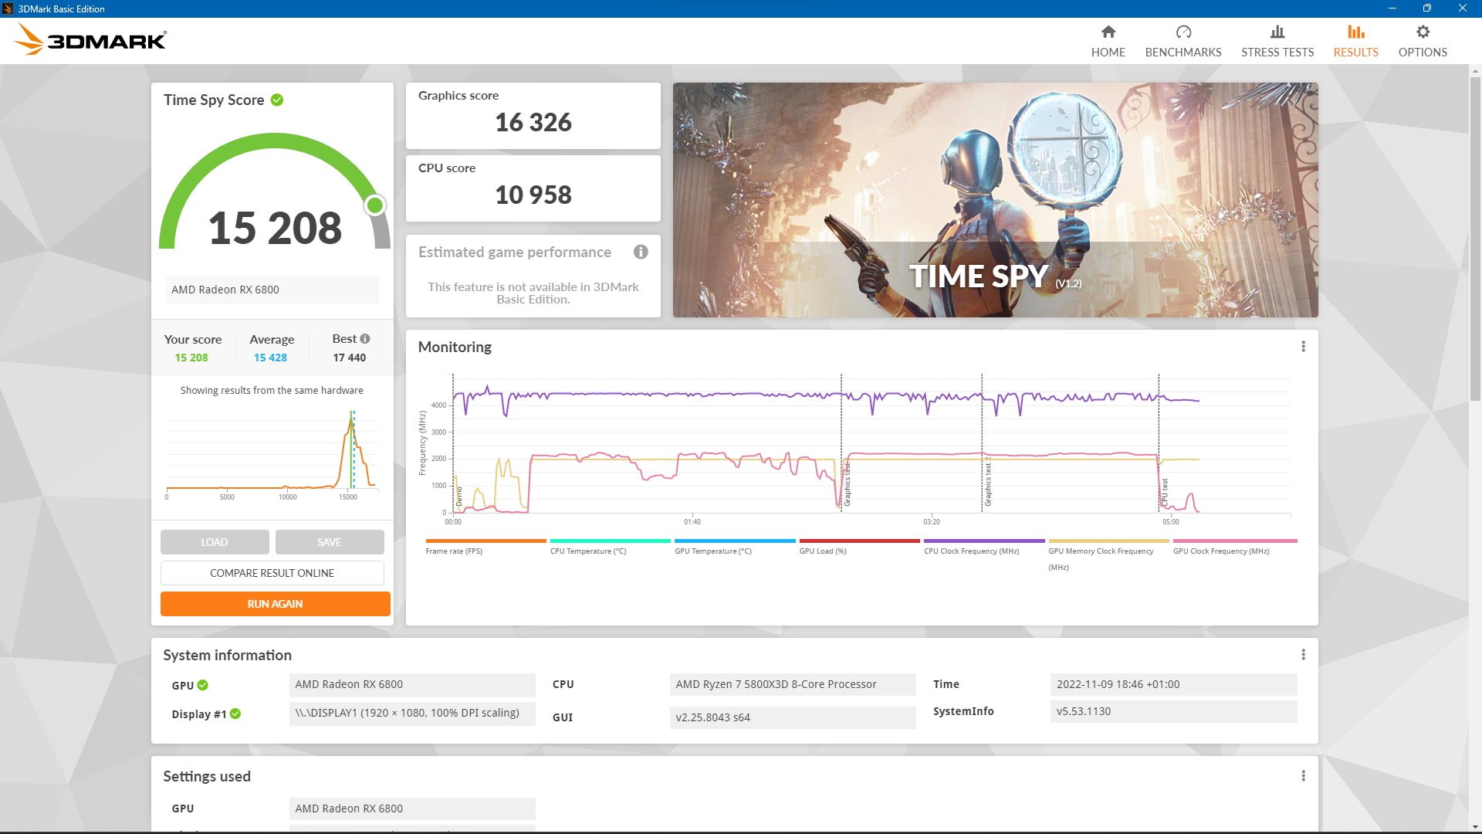The image size is (1482, 834).
Task: Click COMPARE RESULT ONLINE button
Action: point(272,573)
